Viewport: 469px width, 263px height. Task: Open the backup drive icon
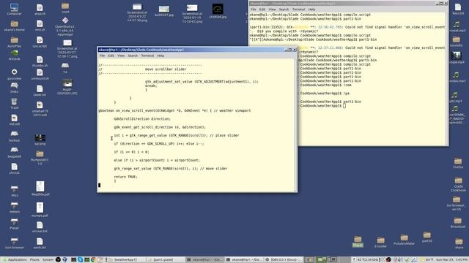(x=14, y=136)
